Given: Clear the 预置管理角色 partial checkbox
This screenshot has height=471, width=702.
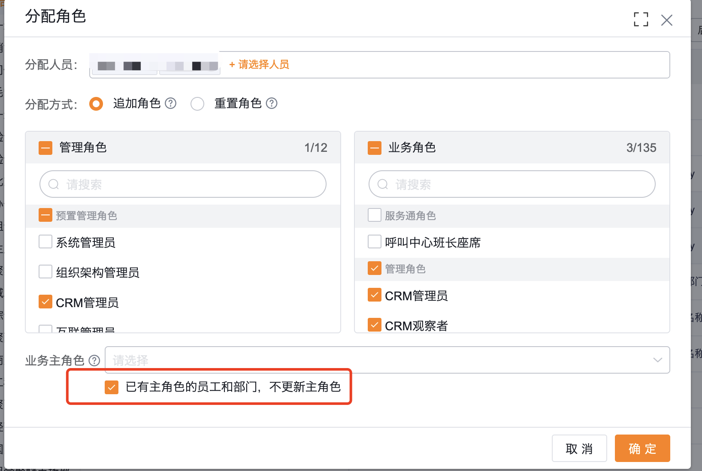Looking at the screenshot, I should (x=45, y=214).
